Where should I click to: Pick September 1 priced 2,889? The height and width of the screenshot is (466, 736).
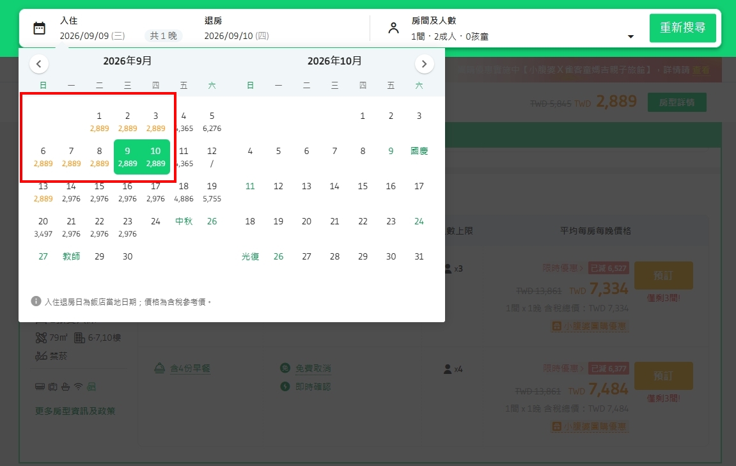(99, 121)
